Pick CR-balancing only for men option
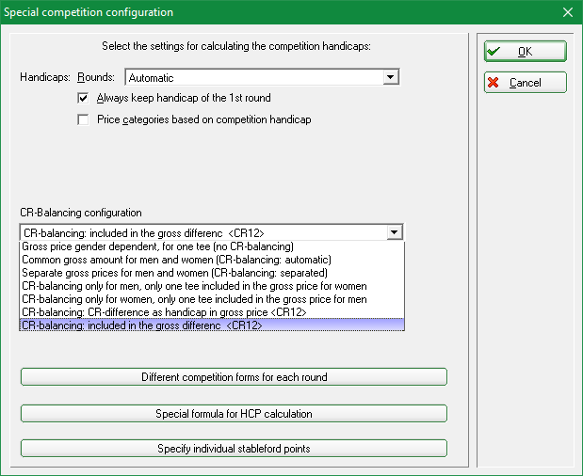The height and width of the screenshot is (476, 583). (212, 286)
